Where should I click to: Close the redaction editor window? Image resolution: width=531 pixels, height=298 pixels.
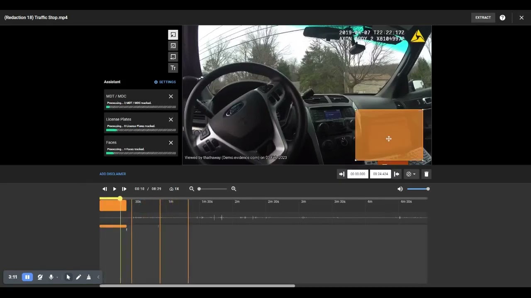tap(521, 17)
